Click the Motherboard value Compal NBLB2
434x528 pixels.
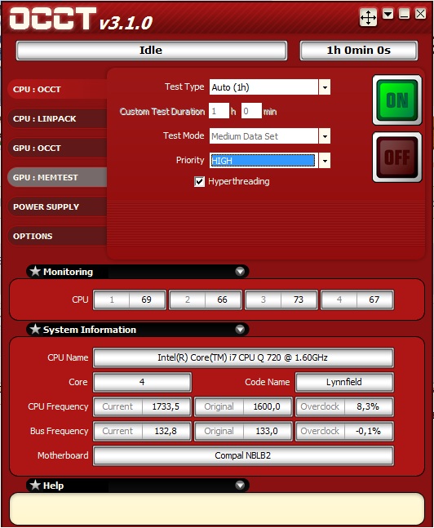click(243, 455)
